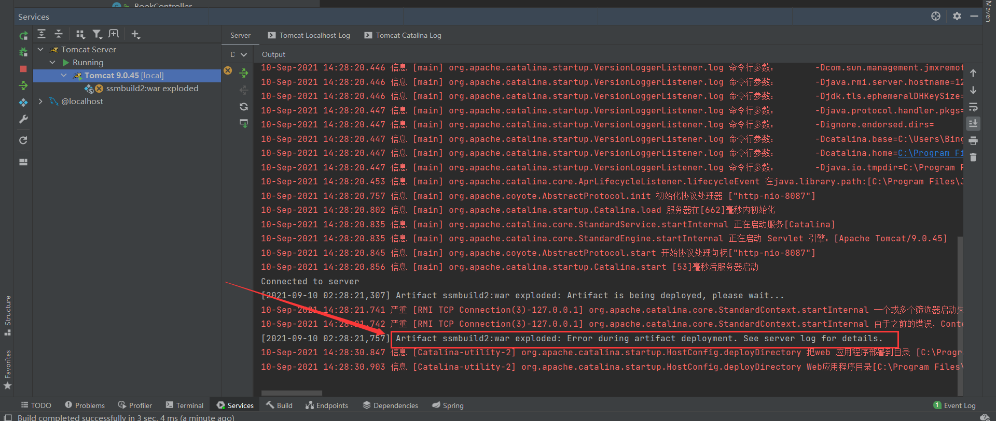This screenshot has width=996, height=421.
Task: Click the undeploy artifact icon
Action: 244,90
